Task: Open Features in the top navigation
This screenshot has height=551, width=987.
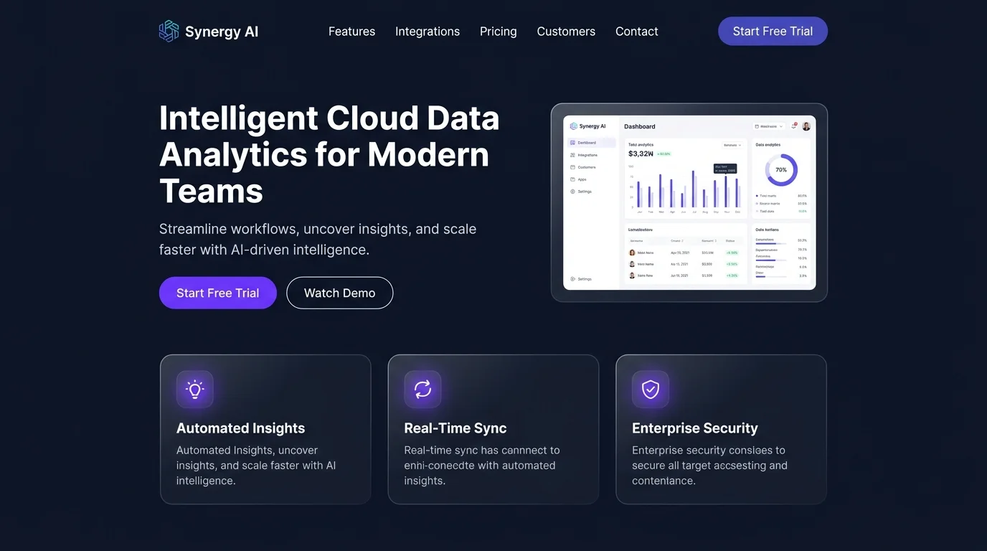Action: (x=351, y=32)
